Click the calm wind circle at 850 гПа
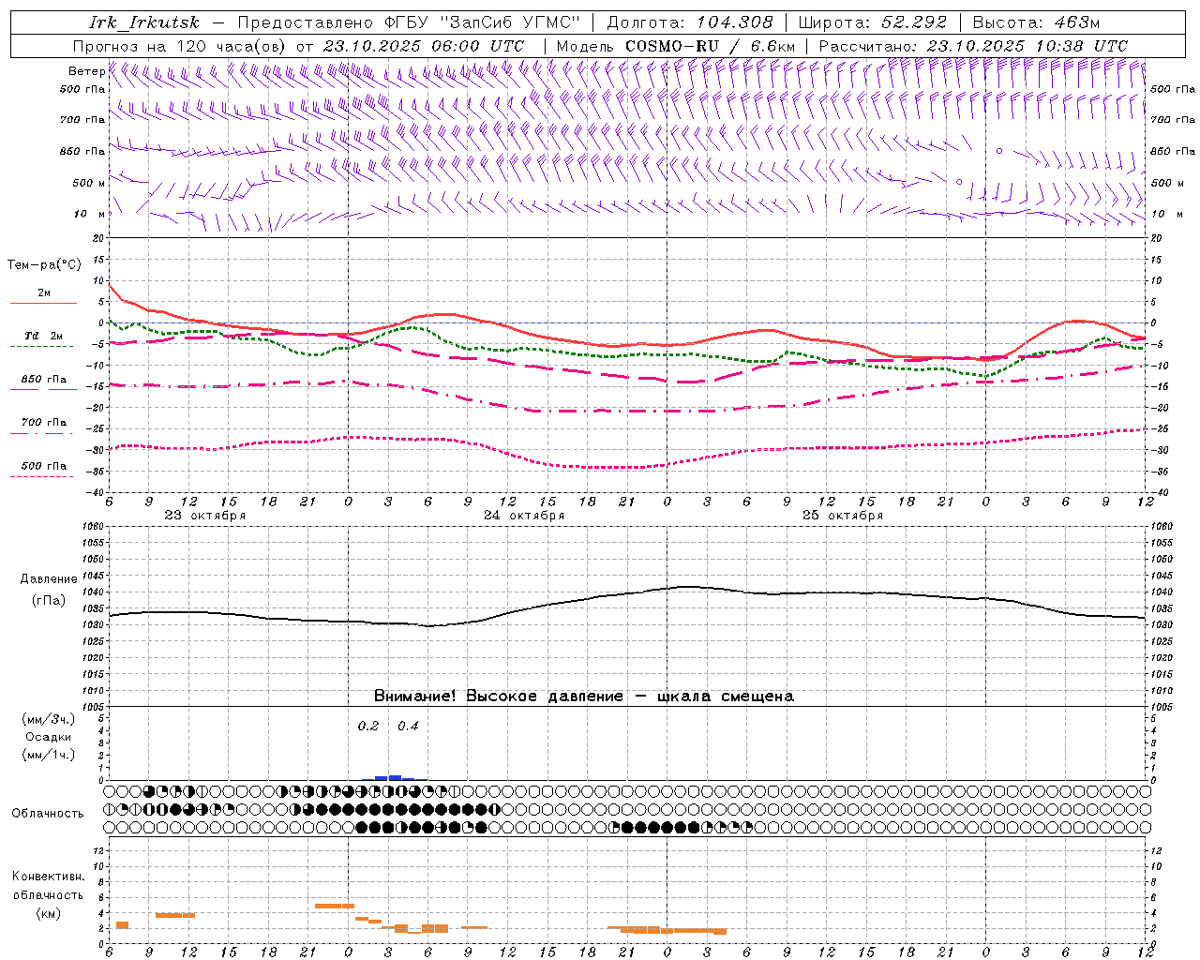Screen dimensions: 1200x960 click(x=999, y=151)
